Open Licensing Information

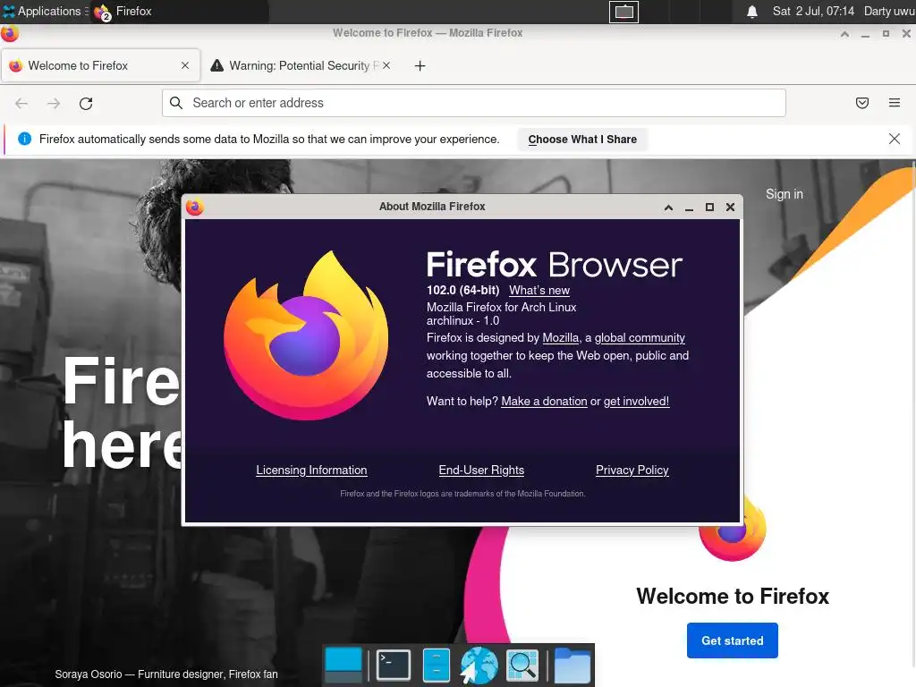(311, 471)
